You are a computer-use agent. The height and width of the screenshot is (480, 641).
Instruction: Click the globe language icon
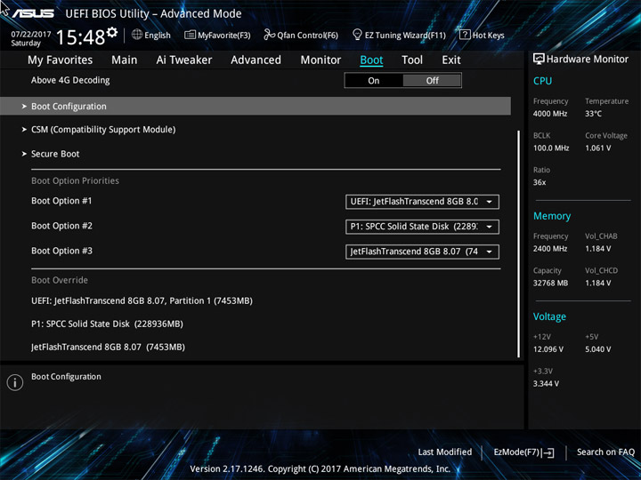(137, 35)
